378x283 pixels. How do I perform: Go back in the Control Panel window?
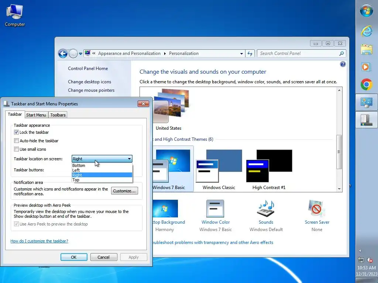[63, 53]
